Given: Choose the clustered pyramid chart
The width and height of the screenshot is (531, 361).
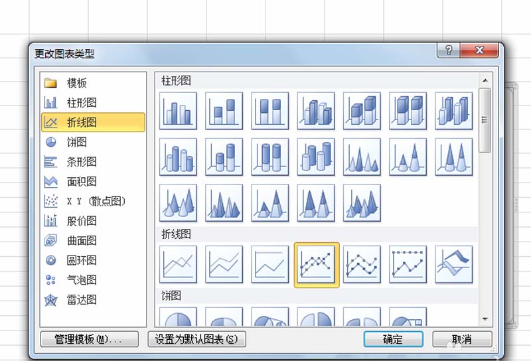Looking at the screenshot, I should (x=224, y=203).
